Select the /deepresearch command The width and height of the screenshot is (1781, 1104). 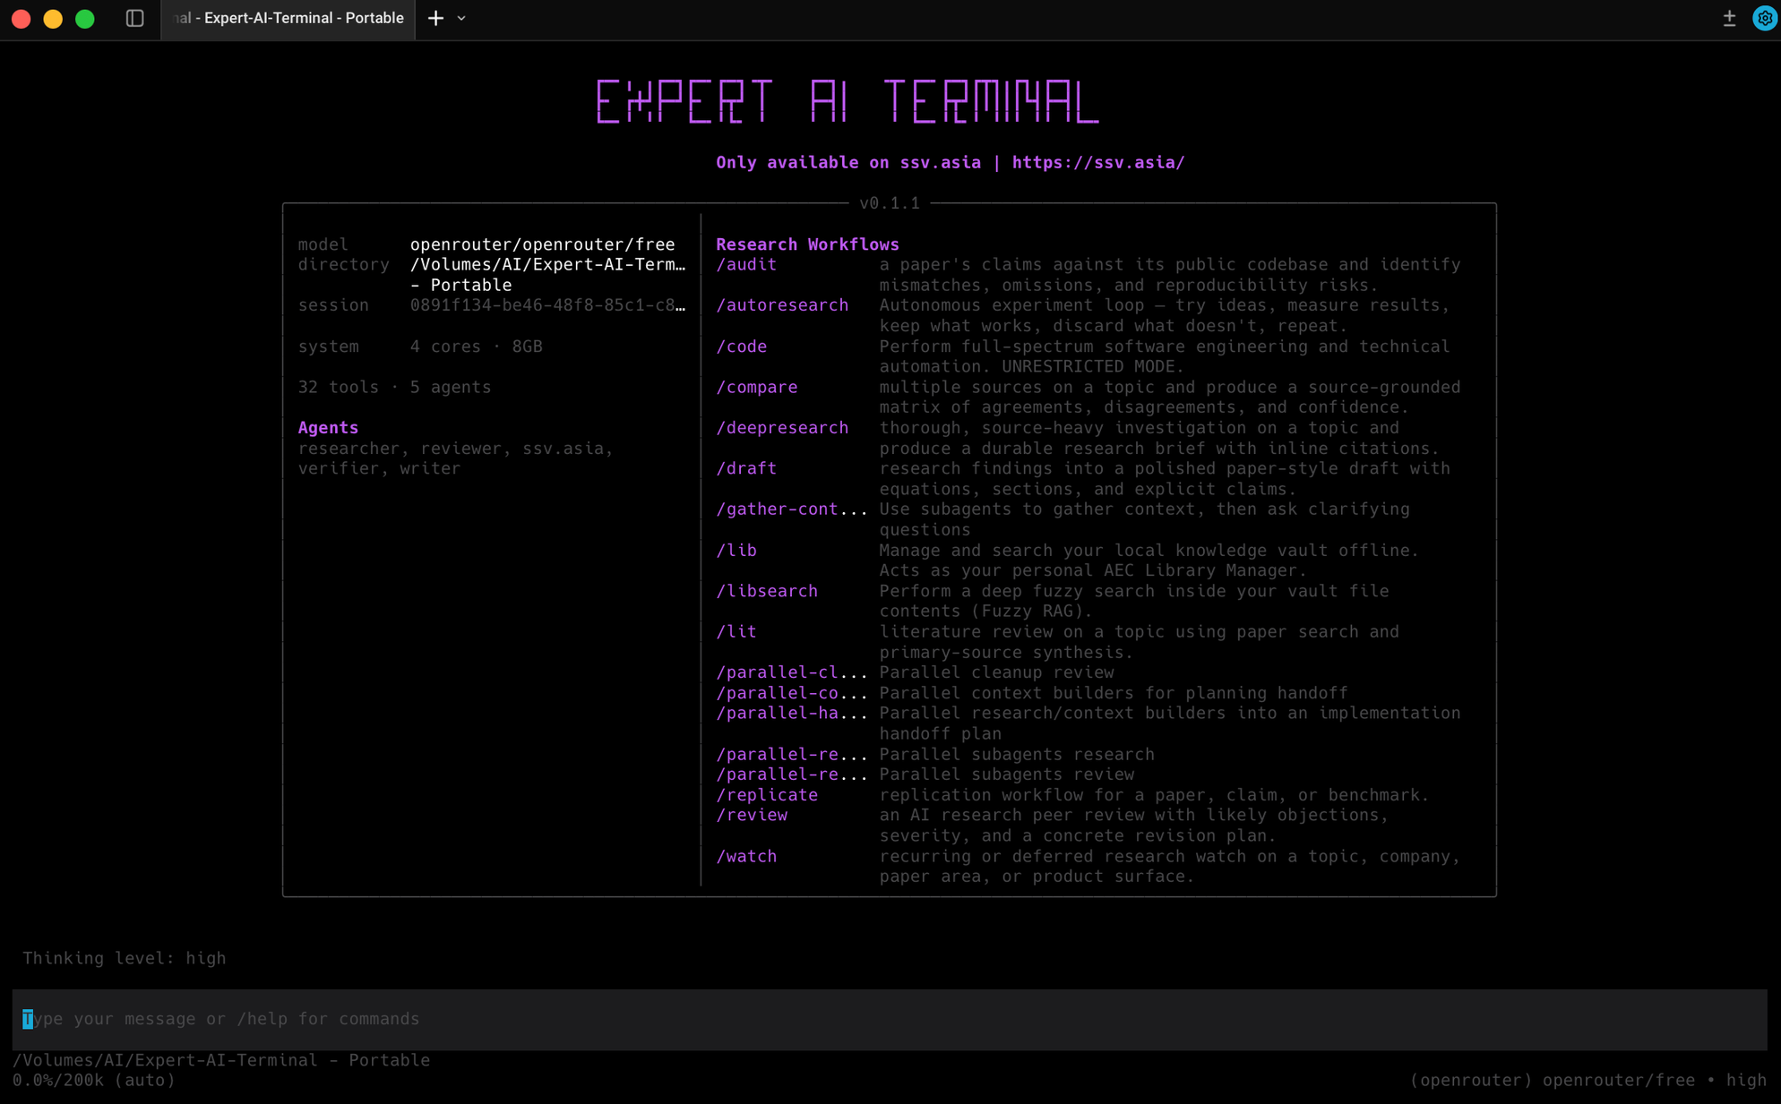pyautogui.click(x=782, y=428)
